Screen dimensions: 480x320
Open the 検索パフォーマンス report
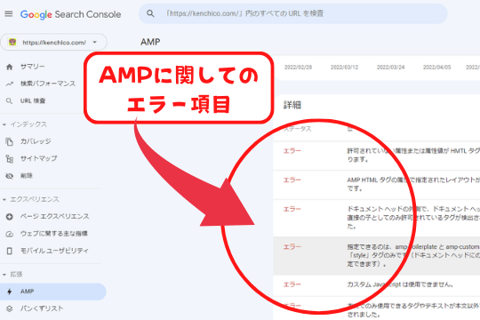[48, 84]
